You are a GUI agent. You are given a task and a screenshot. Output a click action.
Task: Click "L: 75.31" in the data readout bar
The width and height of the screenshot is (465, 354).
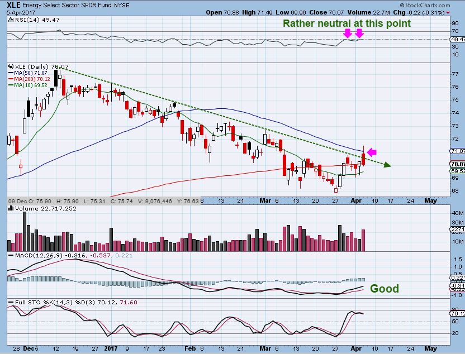point(94,202)
